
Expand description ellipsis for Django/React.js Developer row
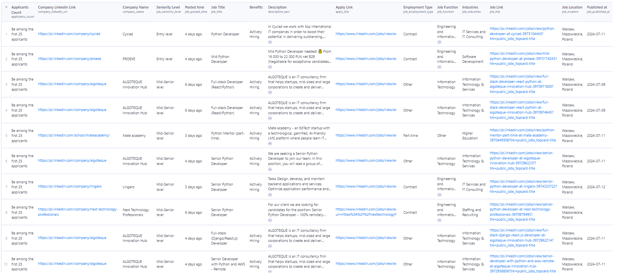[270, 246]
